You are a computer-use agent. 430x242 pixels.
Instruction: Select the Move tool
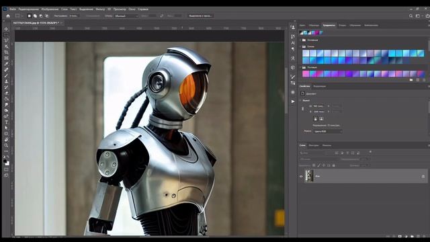[x=6, y=29]
